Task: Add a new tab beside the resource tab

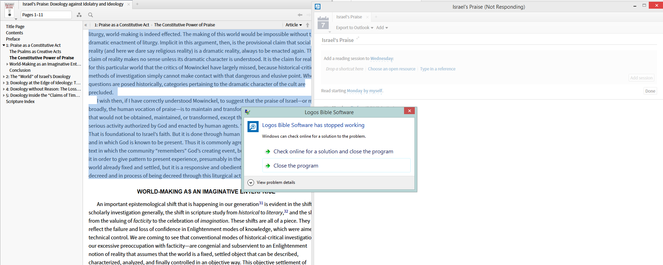Action: [137, 4]
